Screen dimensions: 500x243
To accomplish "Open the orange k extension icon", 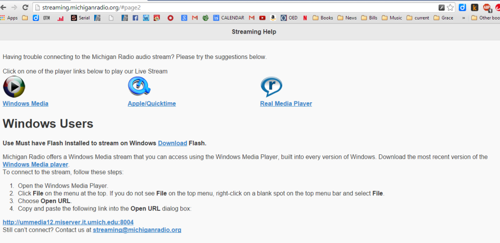I will click(x=475, y=7).
